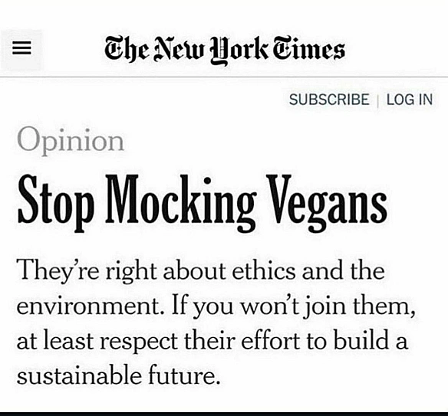
Task: Click the word Stop in headline
Action: [56, 204]
